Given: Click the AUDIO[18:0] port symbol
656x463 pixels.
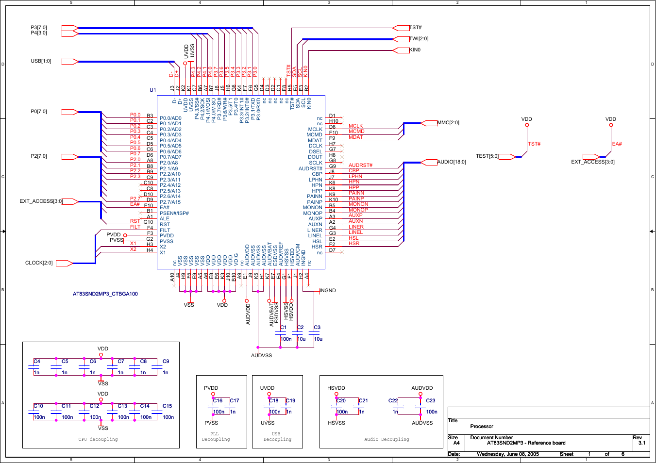Looking at the screenshot, I should (429, 162).
